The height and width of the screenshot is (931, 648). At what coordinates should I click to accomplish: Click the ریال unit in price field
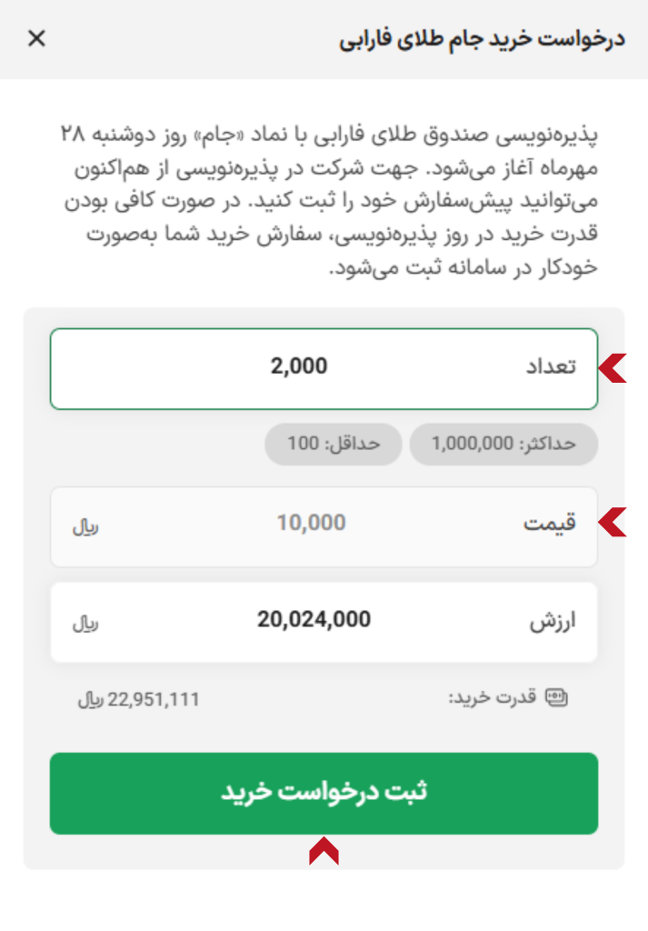click(x=85, y=526)
